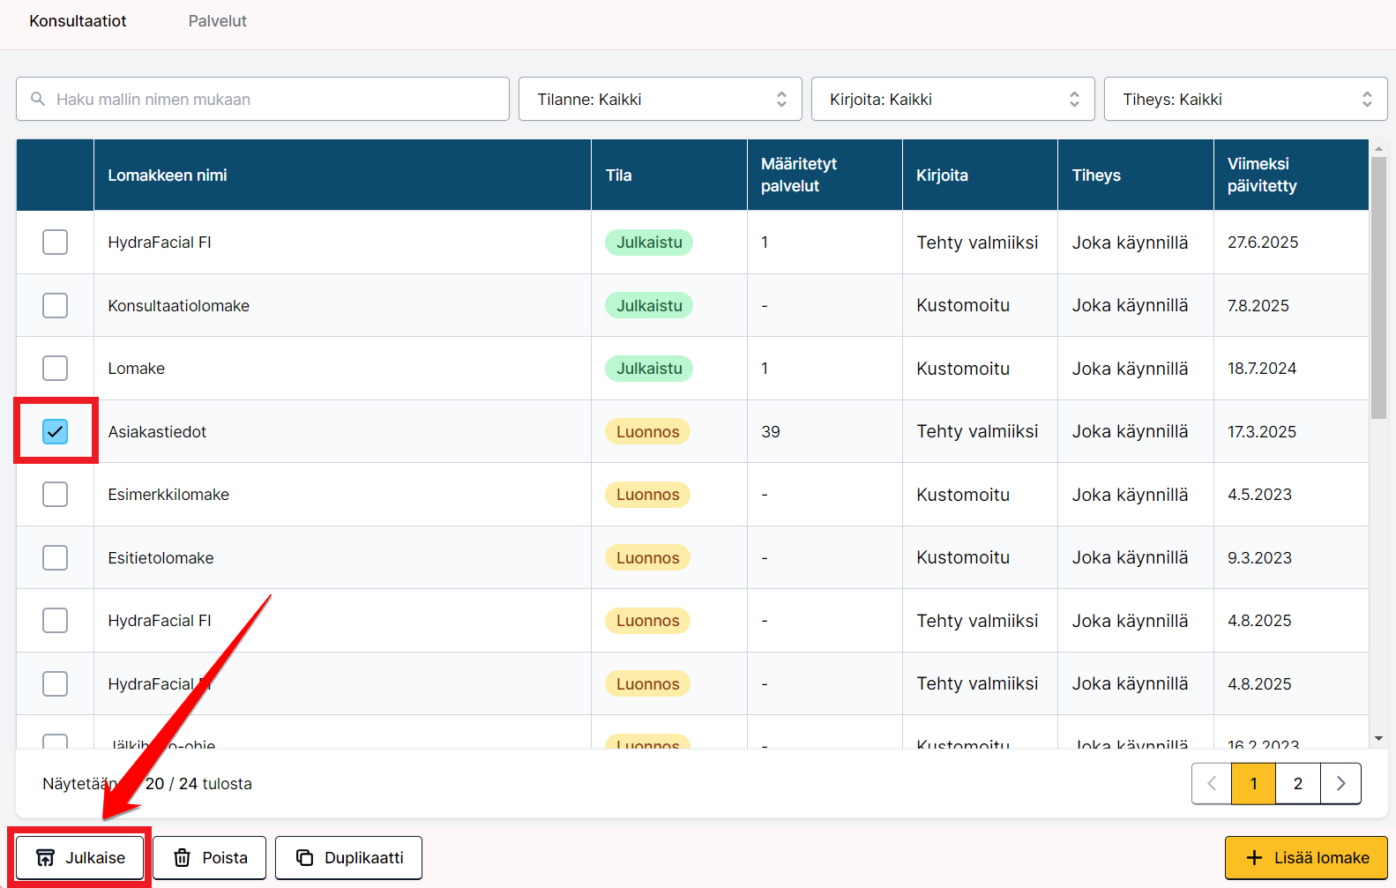Click the Poista button
Screen dimensions: 1396x888
click(x=210, y=858)
